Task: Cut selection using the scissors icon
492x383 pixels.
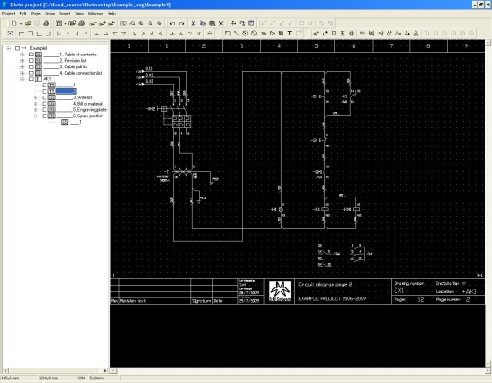Action: tap(193, 23)
